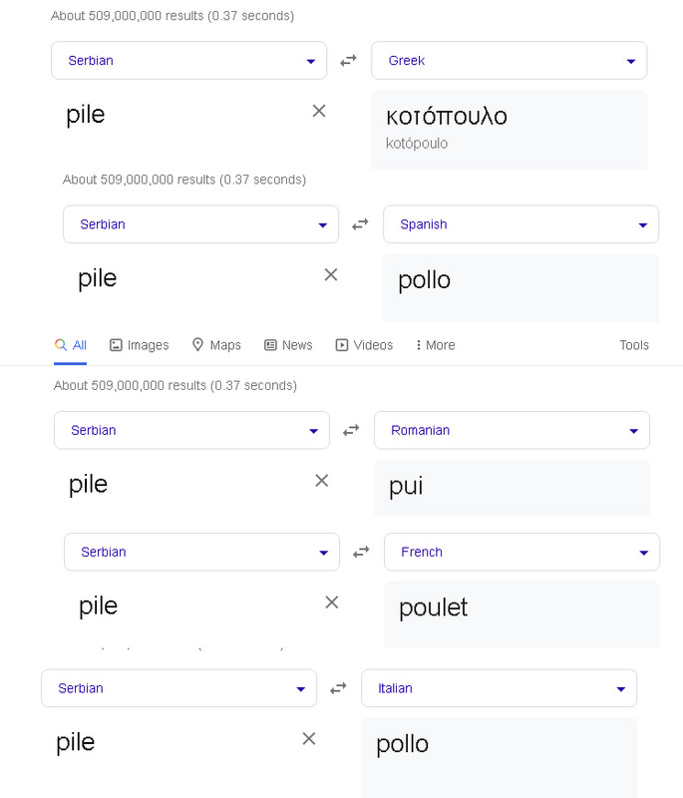Open the Greek target language dropdown
The height and width of the screenshot is (798, 683).
click(x=509, y=61)
